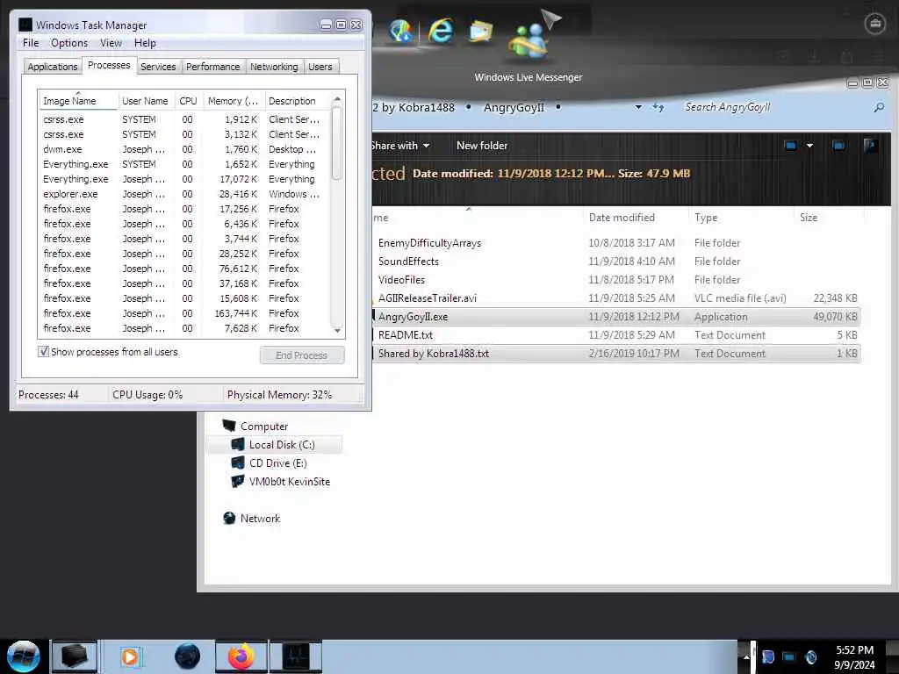Image resolution: width=899 pixels, height=674 pixels.
Task: Expand the Share with dropdown
Action: (426, 146)
